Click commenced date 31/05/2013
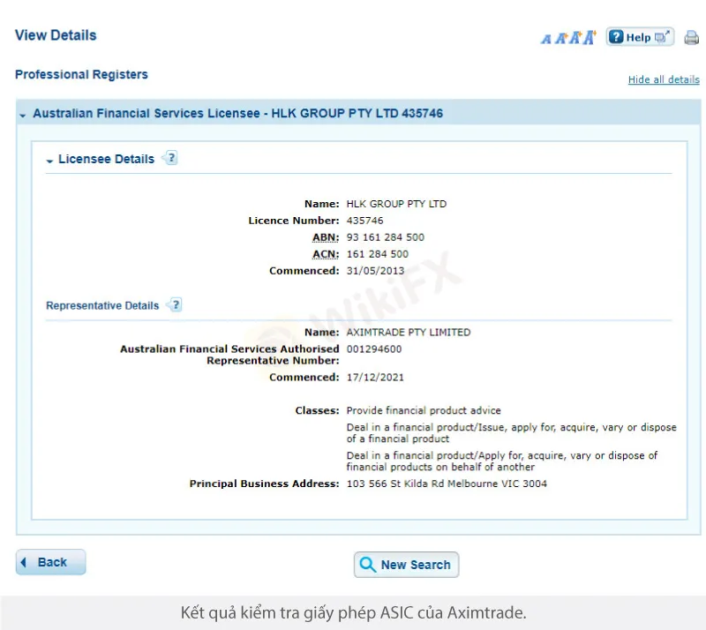Image resolution: width=706 pixels, height=630 pixels. pyautogui.click(x=375, y=271)
